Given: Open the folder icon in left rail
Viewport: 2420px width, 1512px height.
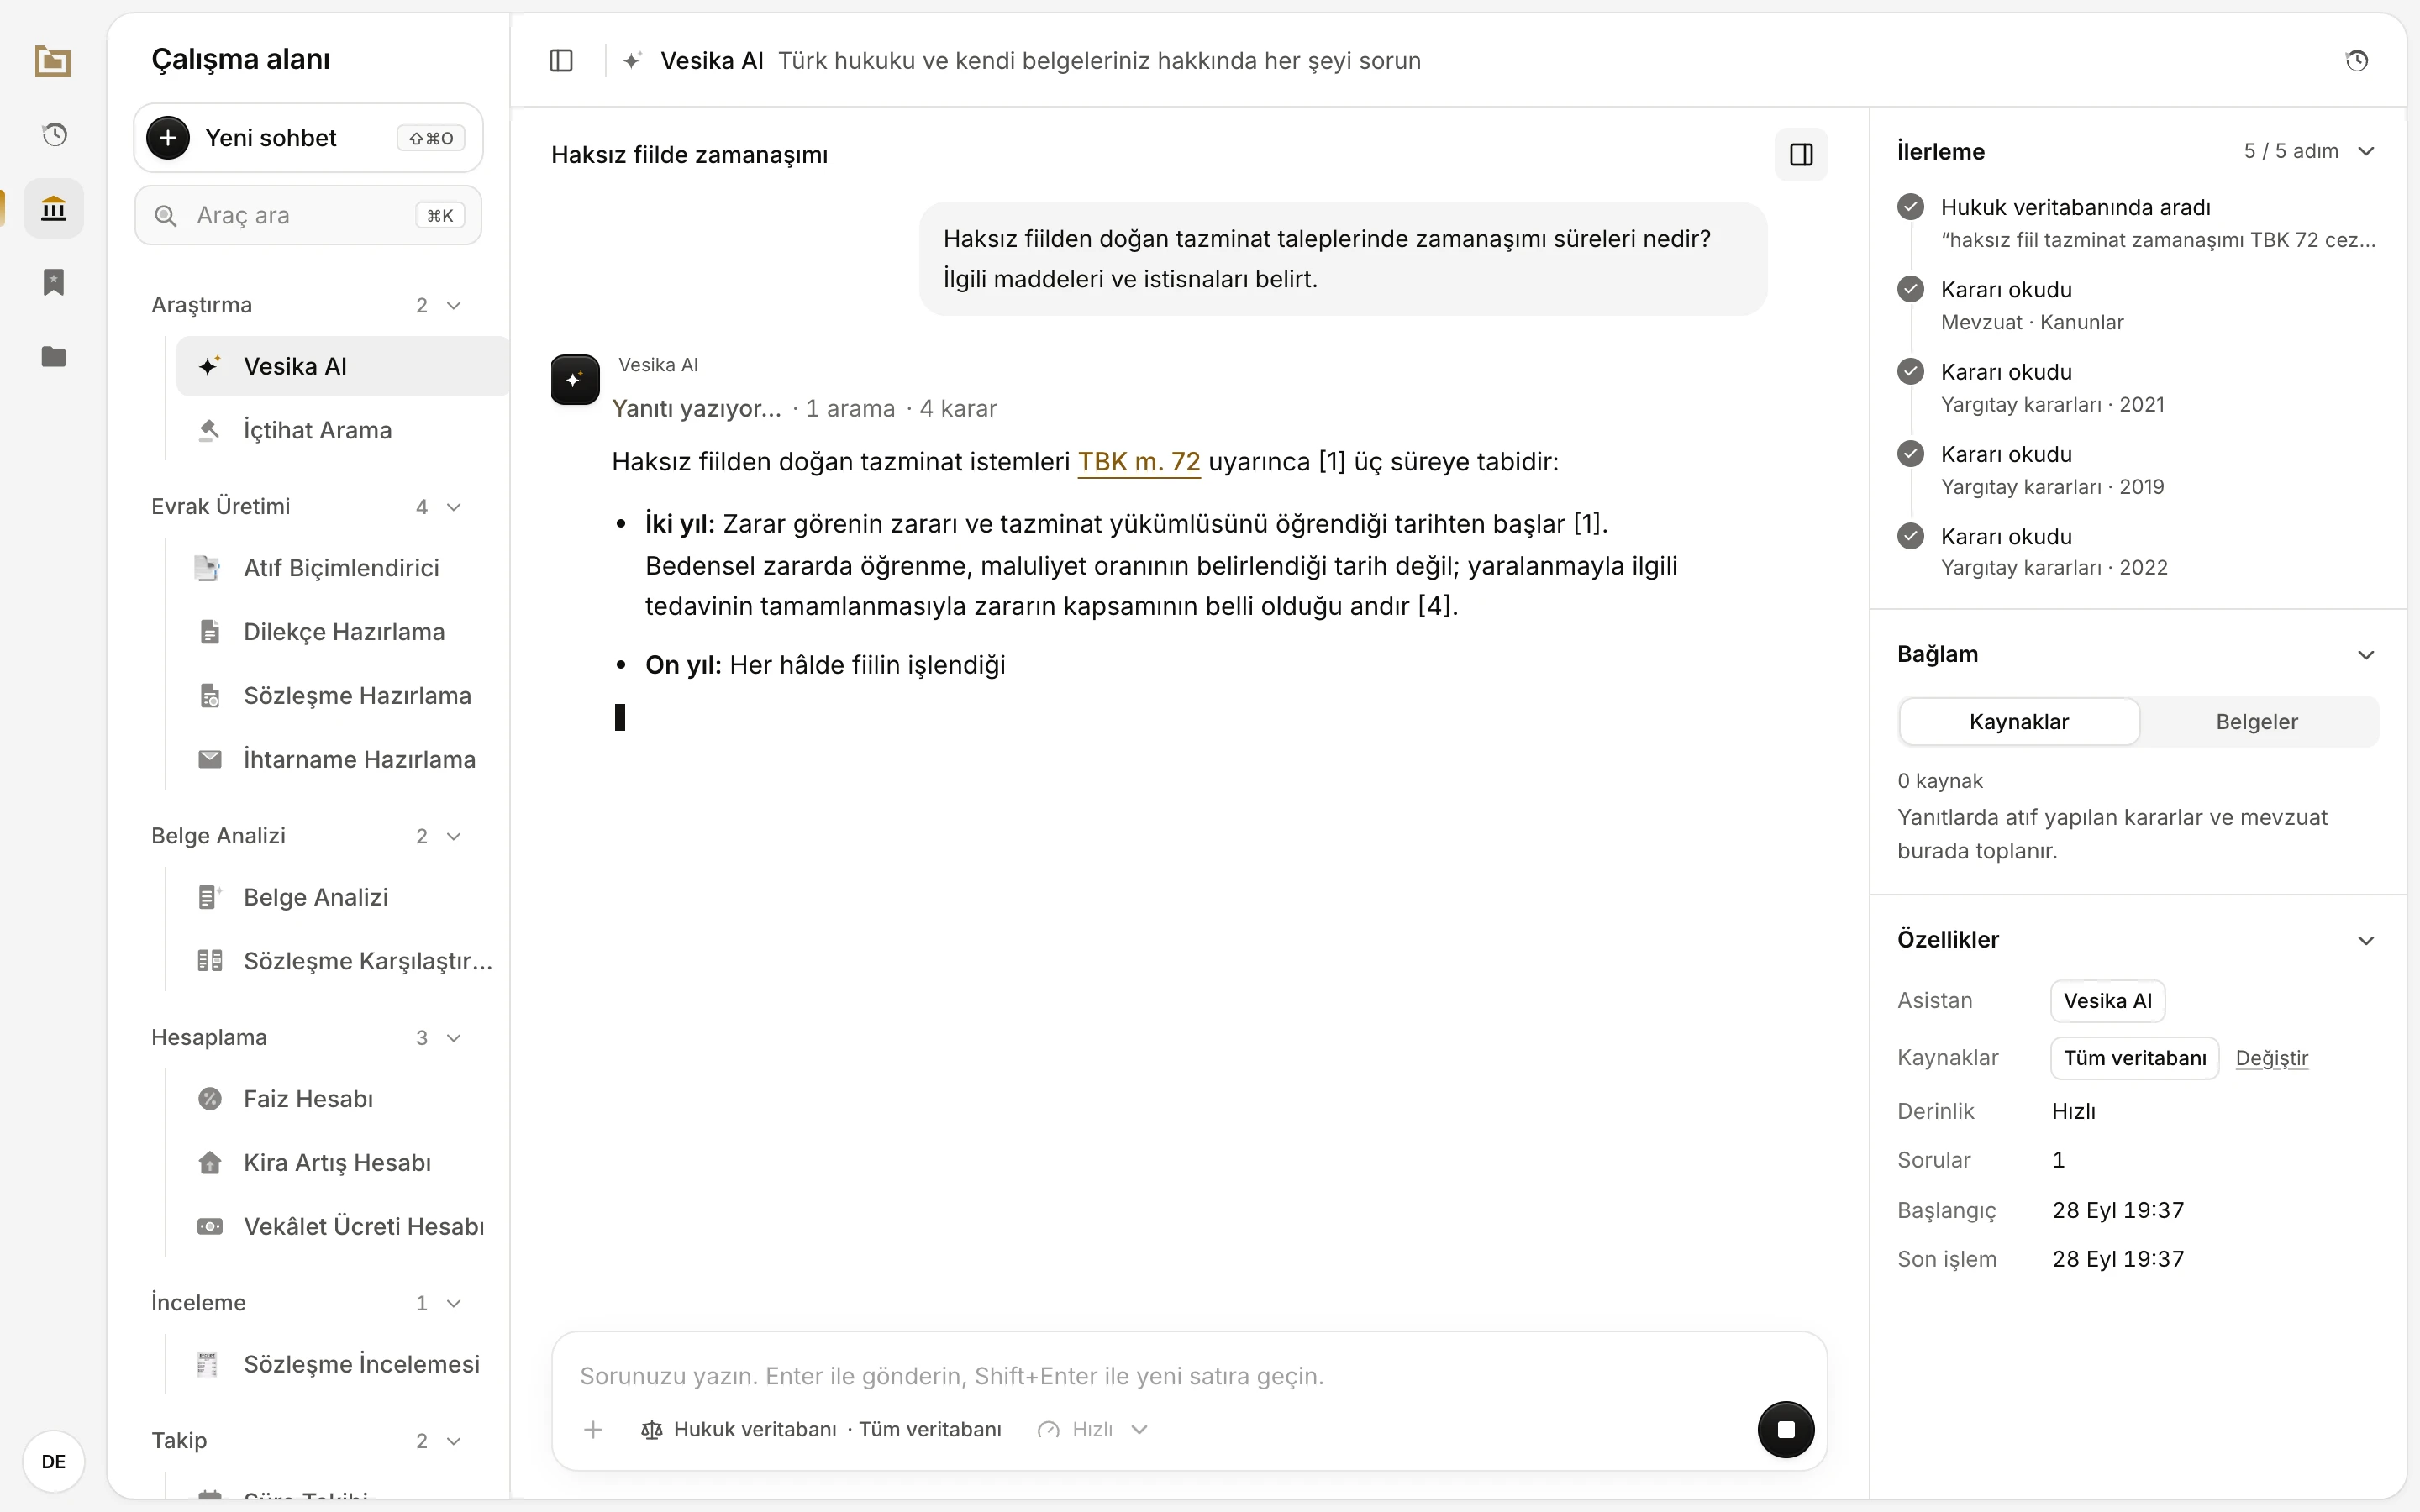Looking at the screenshot, I should pyautogui.click(x=54, y=356).
